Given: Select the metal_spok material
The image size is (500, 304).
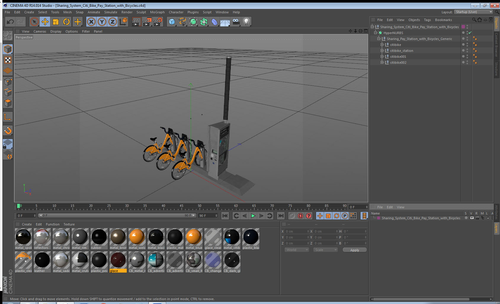Looking at the screenshot, I should point(23,239).
